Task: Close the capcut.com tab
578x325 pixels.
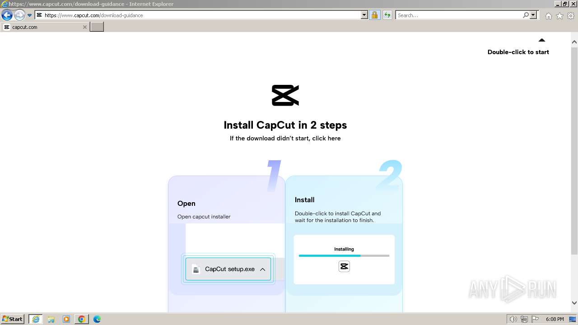Action: (84, 27)
